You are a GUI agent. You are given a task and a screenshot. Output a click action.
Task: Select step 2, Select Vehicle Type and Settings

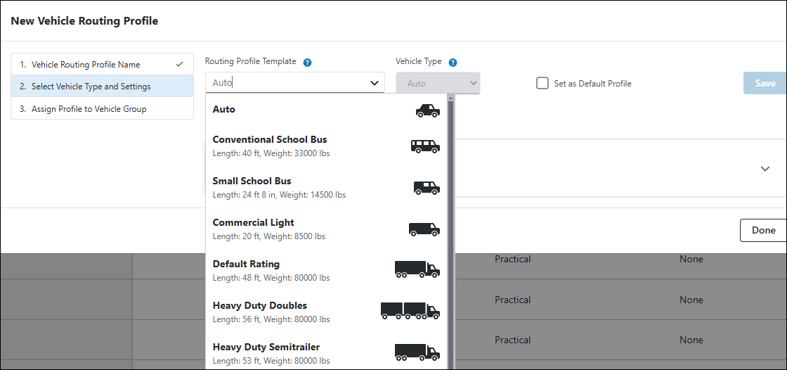[x=91, y=87]
